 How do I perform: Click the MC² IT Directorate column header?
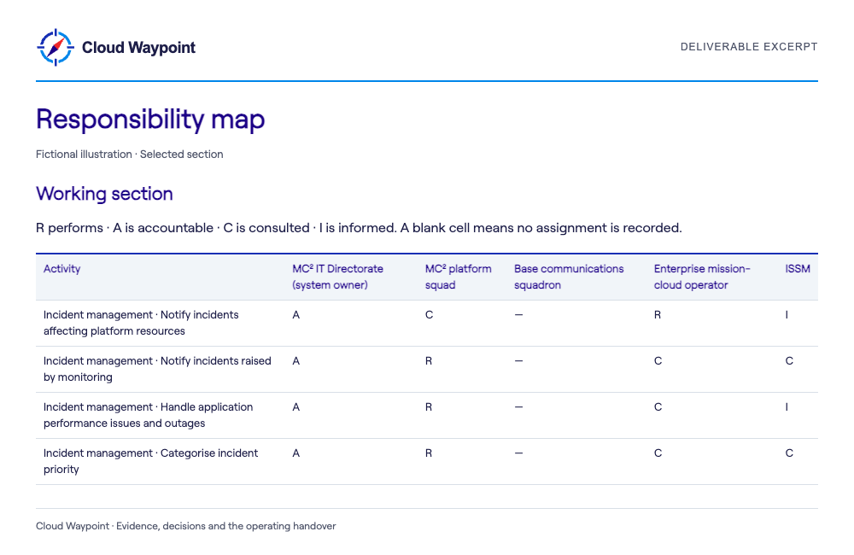point(337,277)
